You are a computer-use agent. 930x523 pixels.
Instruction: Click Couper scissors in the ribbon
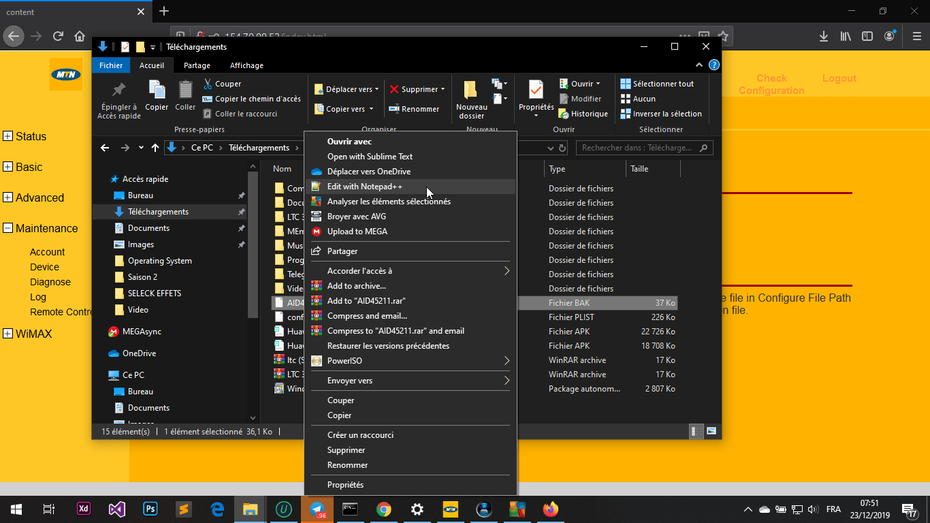222,84
